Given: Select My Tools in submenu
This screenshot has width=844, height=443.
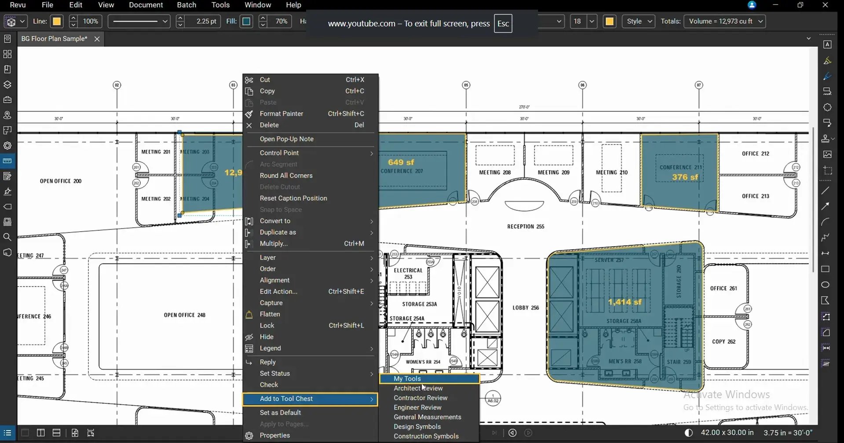Looking at the screenshot, I should click(429, 378).
